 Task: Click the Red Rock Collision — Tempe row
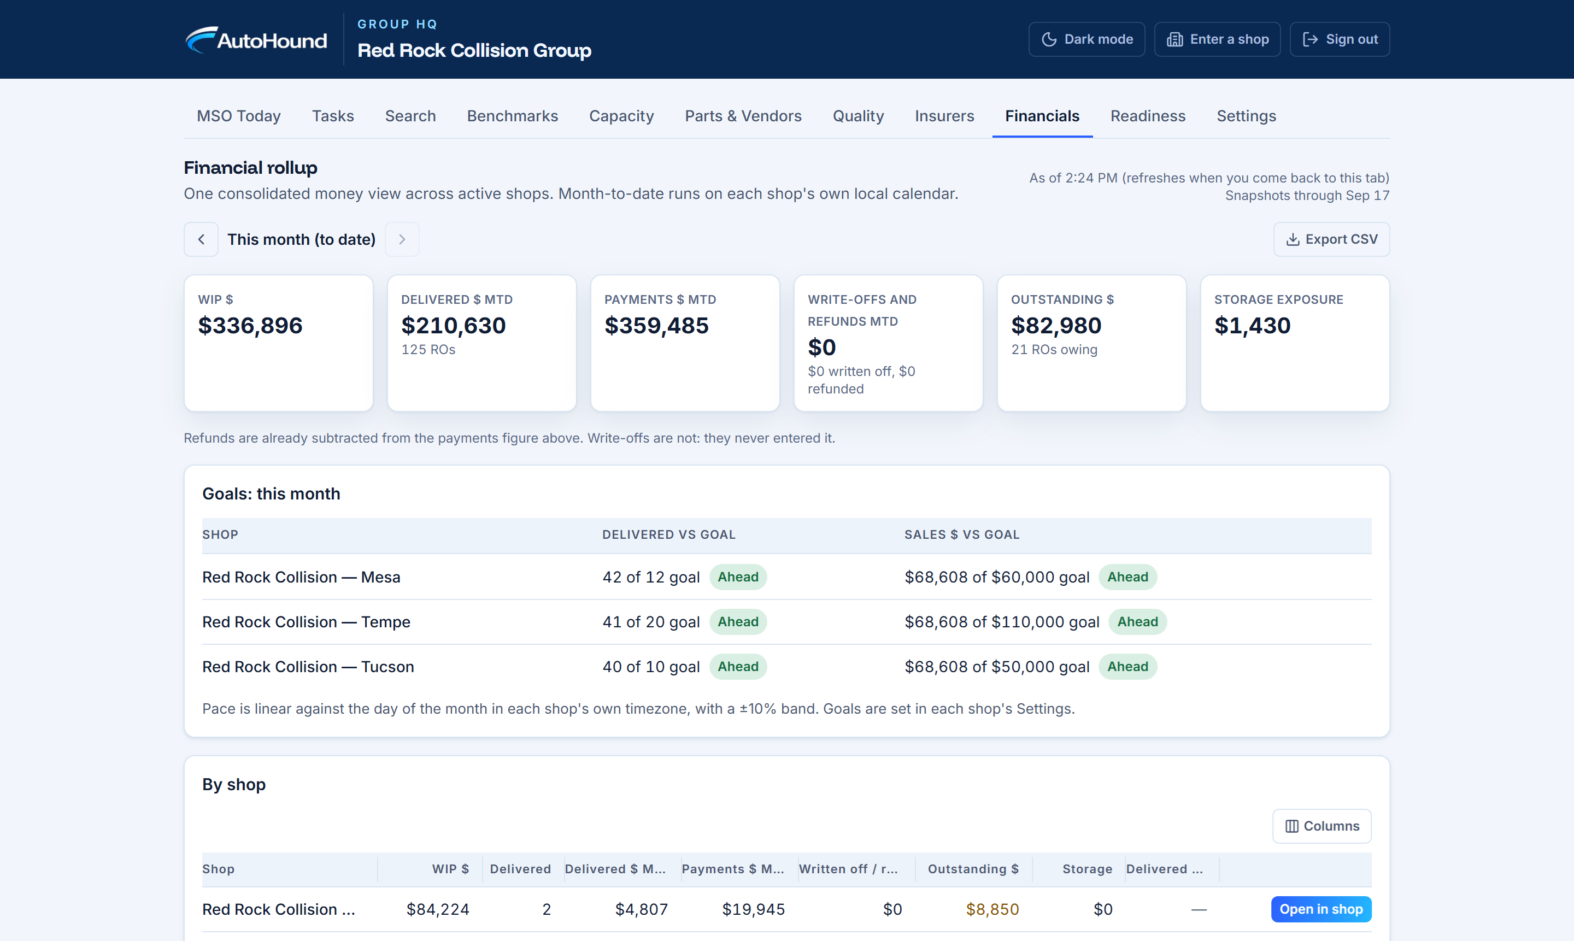pos(786,621)
